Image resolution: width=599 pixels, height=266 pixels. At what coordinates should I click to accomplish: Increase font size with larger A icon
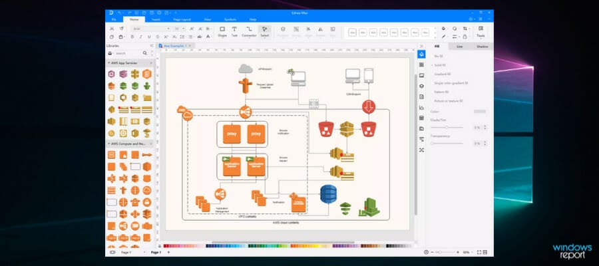click(192, 29)
